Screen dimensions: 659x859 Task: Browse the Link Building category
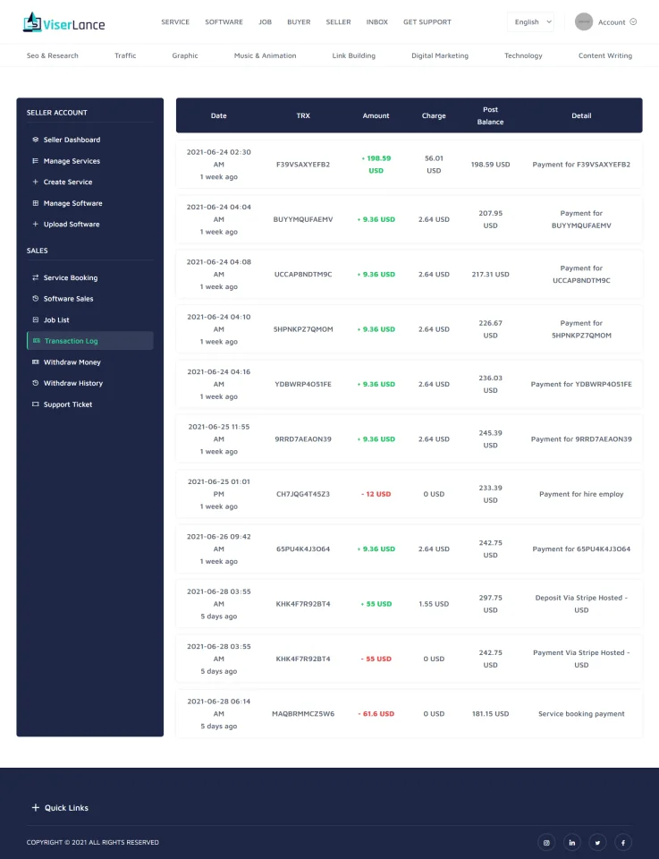coord(353,55)
